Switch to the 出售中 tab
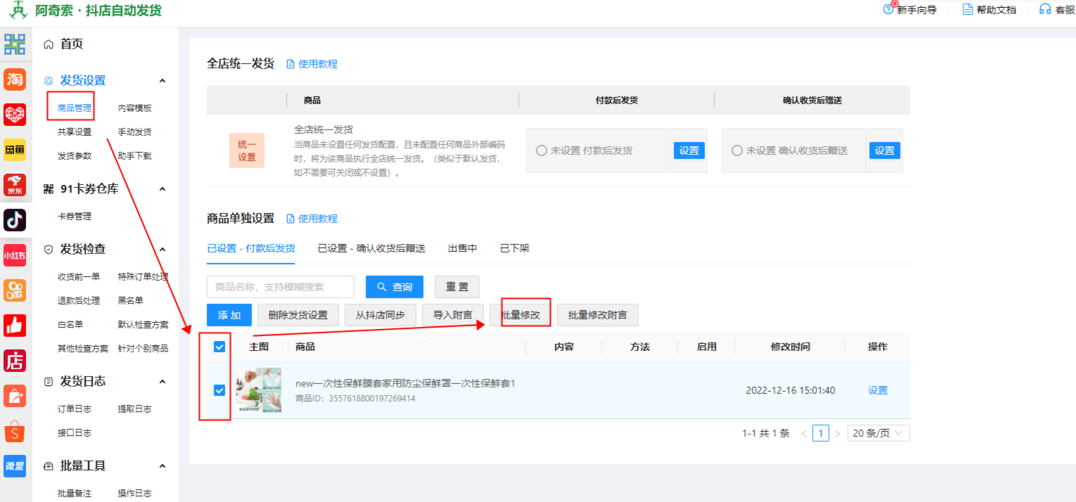Screen dimensions: 1076x502 462,248
